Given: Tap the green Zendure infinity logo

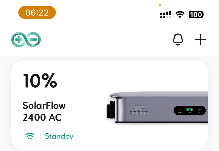Looking at the screenshot, I should point(26,39).
